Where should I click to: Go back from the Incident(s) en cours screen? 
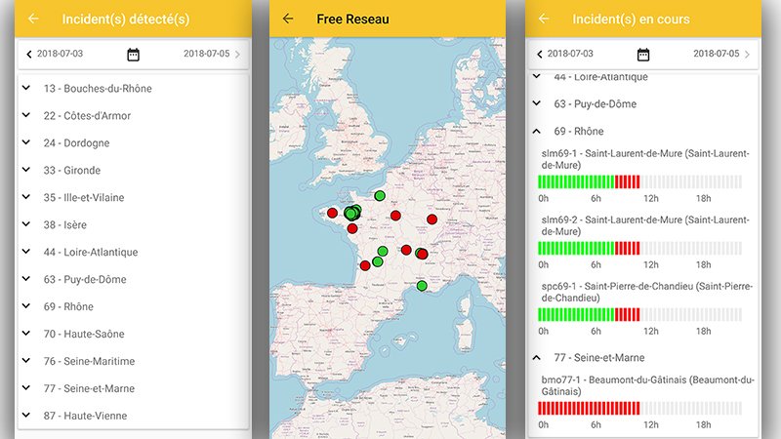coord(544,19)
